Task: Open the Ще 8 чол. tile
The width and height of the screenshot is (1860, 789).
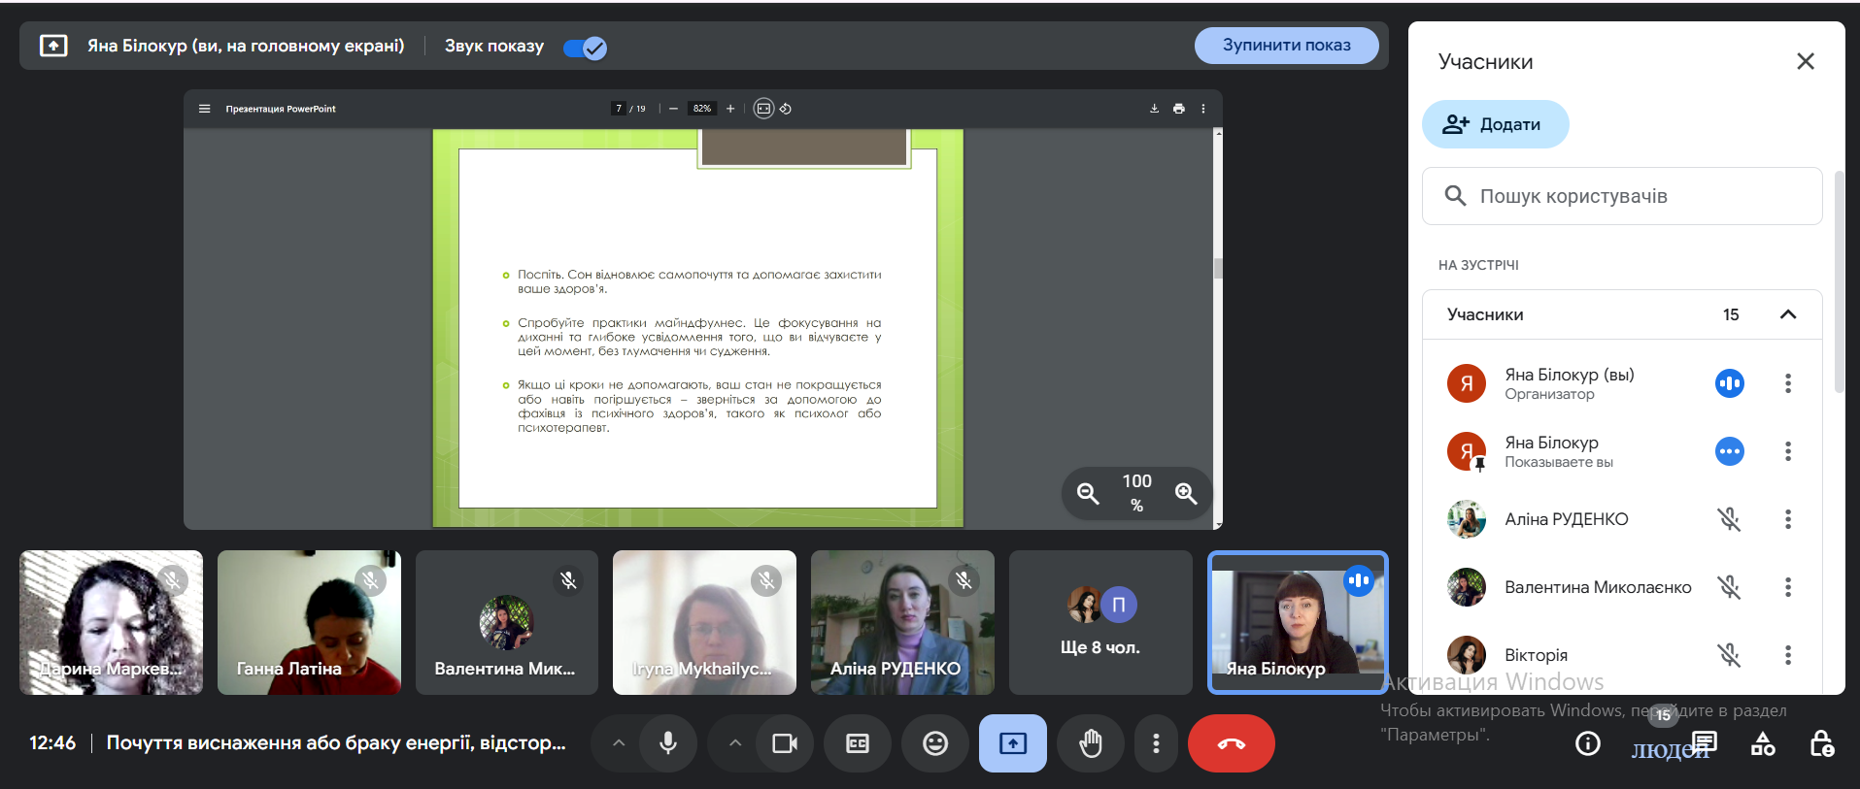Action: pos(1100,622)
